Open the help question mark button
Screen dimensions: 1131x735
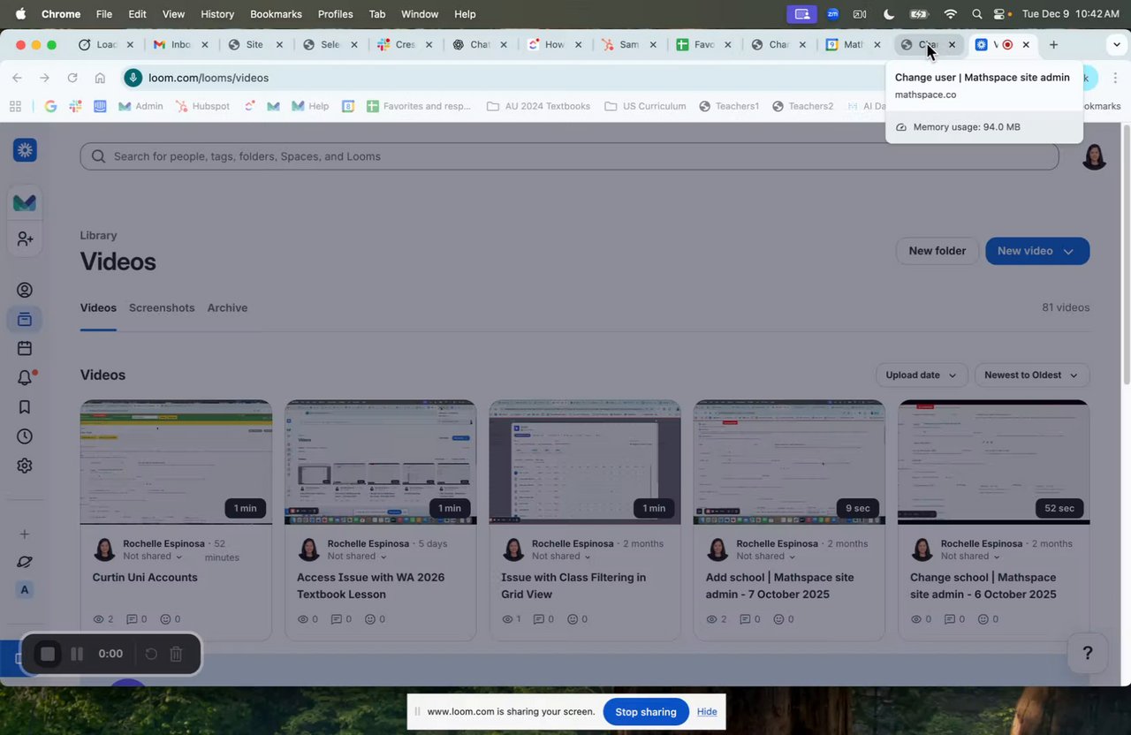tap(1088, 653)
